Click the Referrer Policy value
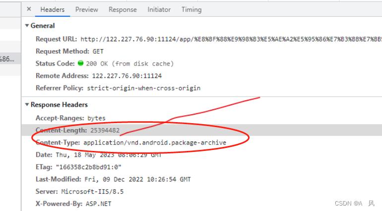 click(x=144, y=88)
